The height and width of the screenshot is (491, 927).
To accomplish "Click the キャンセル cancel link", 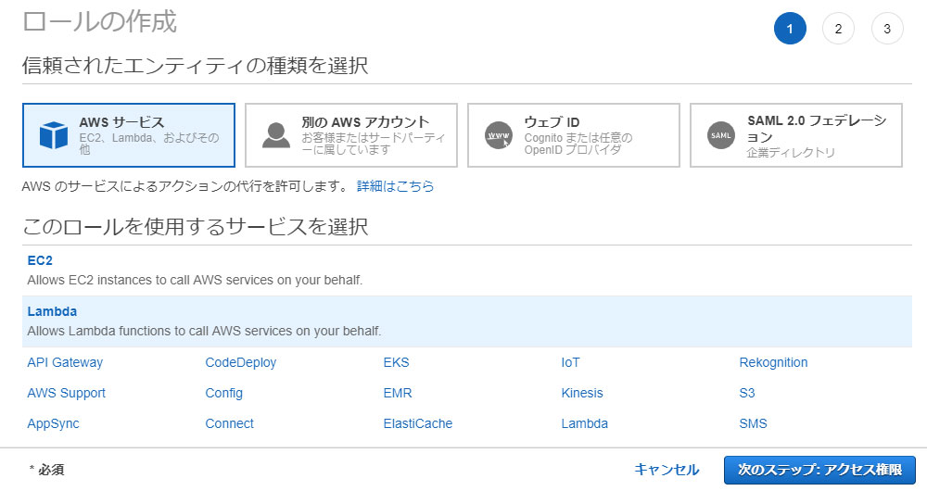I will [x=667, y=470].
